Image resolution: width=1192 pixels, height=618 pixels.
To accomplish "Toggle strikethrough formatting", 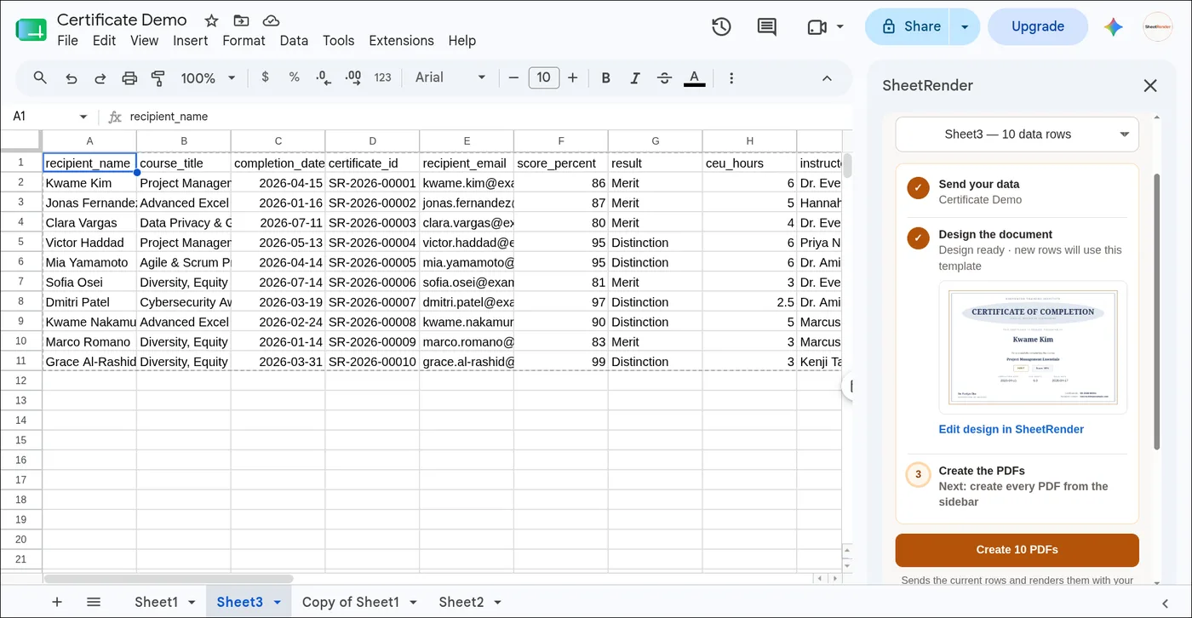I will tap(665, 77).
